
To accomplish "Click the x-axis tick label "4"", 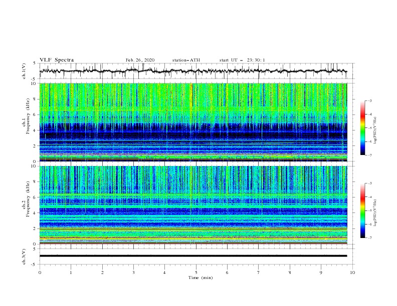I will 164,272.
